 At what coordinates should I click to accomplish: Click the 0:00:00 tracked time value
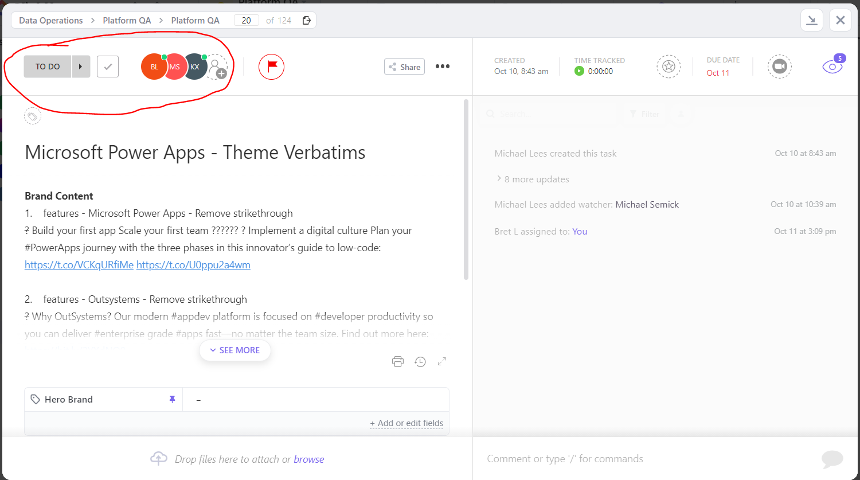tap(600, 71)
